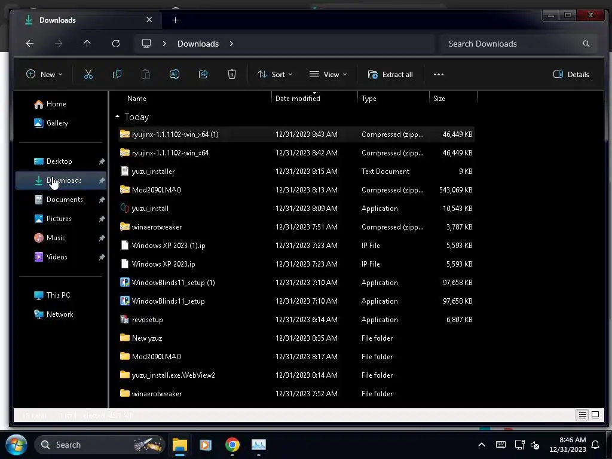
Task: Sort by the Type column header
Action: pyautogui.click(x=369, y=99)
